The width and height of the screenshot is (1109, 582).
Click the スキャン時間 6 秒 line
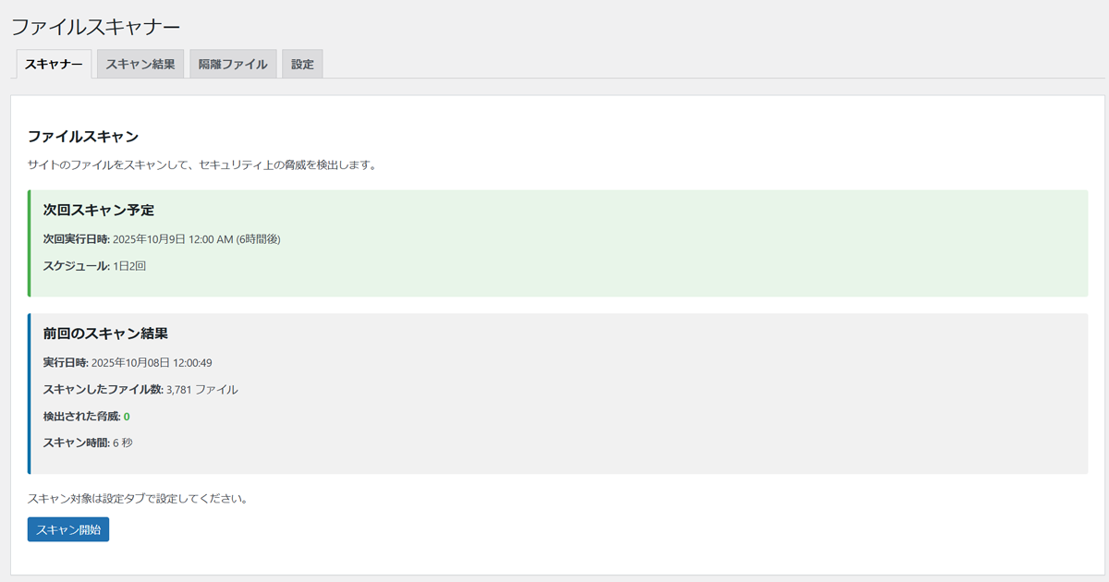tap(88, 443)
